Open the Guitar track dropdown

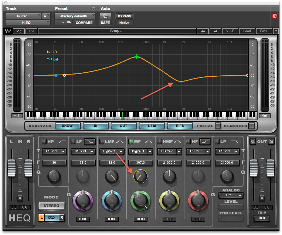(x=23, y=16)
